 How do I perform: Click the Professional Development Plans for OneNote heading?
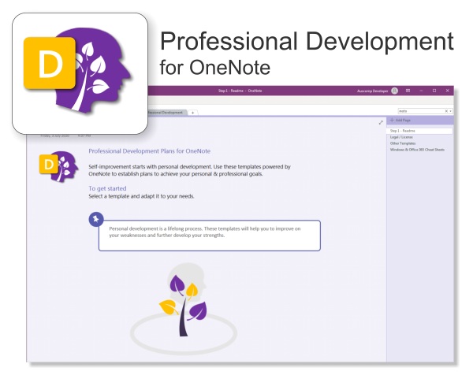click(149, 151)
